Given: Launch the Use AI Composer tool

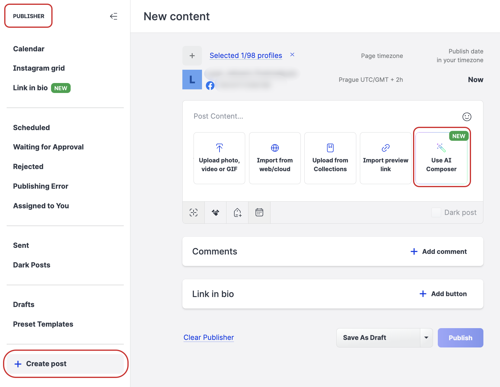Looking at the screenshot, I should tap(441, 158).
